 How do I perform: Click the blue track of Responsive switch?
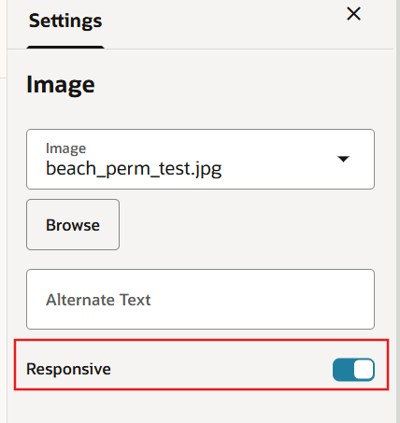point(343,370)
